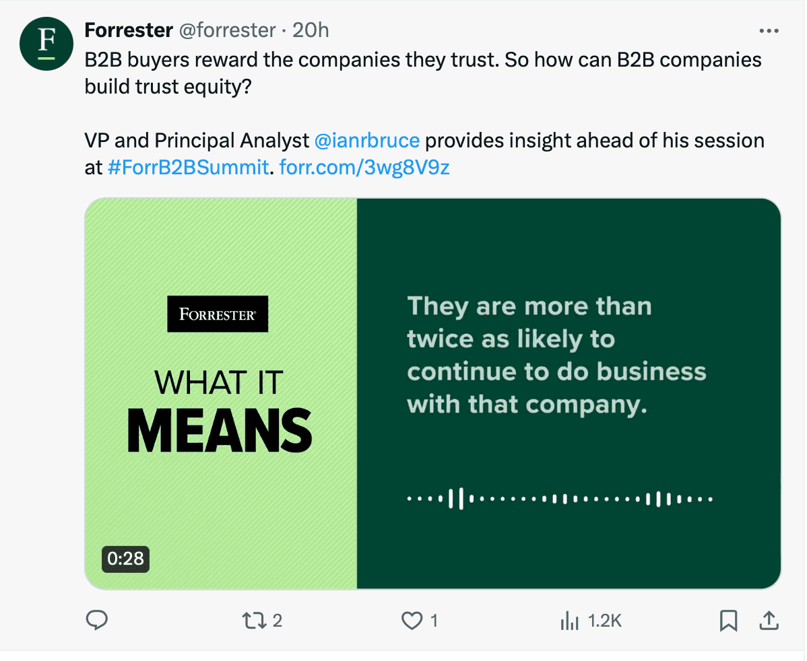
Task: Open the tweet options ellipsis menu
Action: click(x=769, y=30)
